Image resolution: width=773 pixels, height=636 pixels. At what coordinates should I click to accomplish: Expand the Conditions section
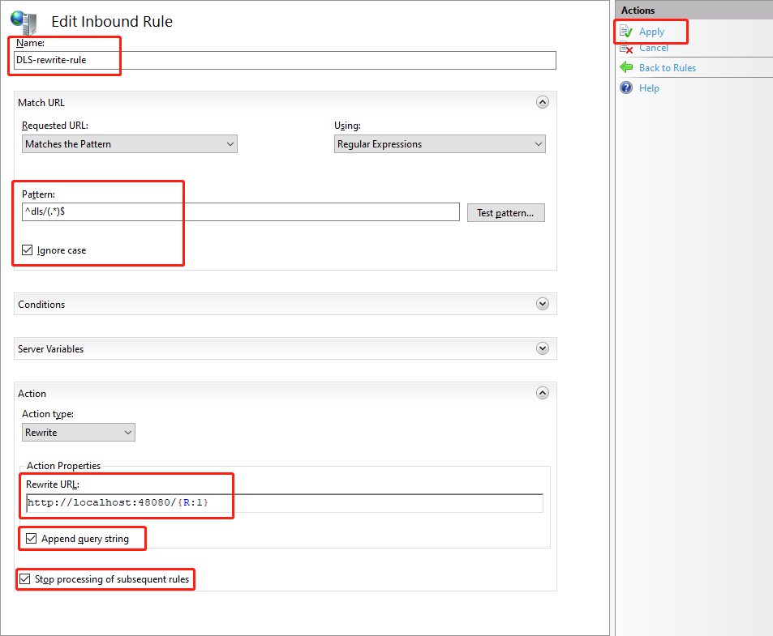point(543,304)
